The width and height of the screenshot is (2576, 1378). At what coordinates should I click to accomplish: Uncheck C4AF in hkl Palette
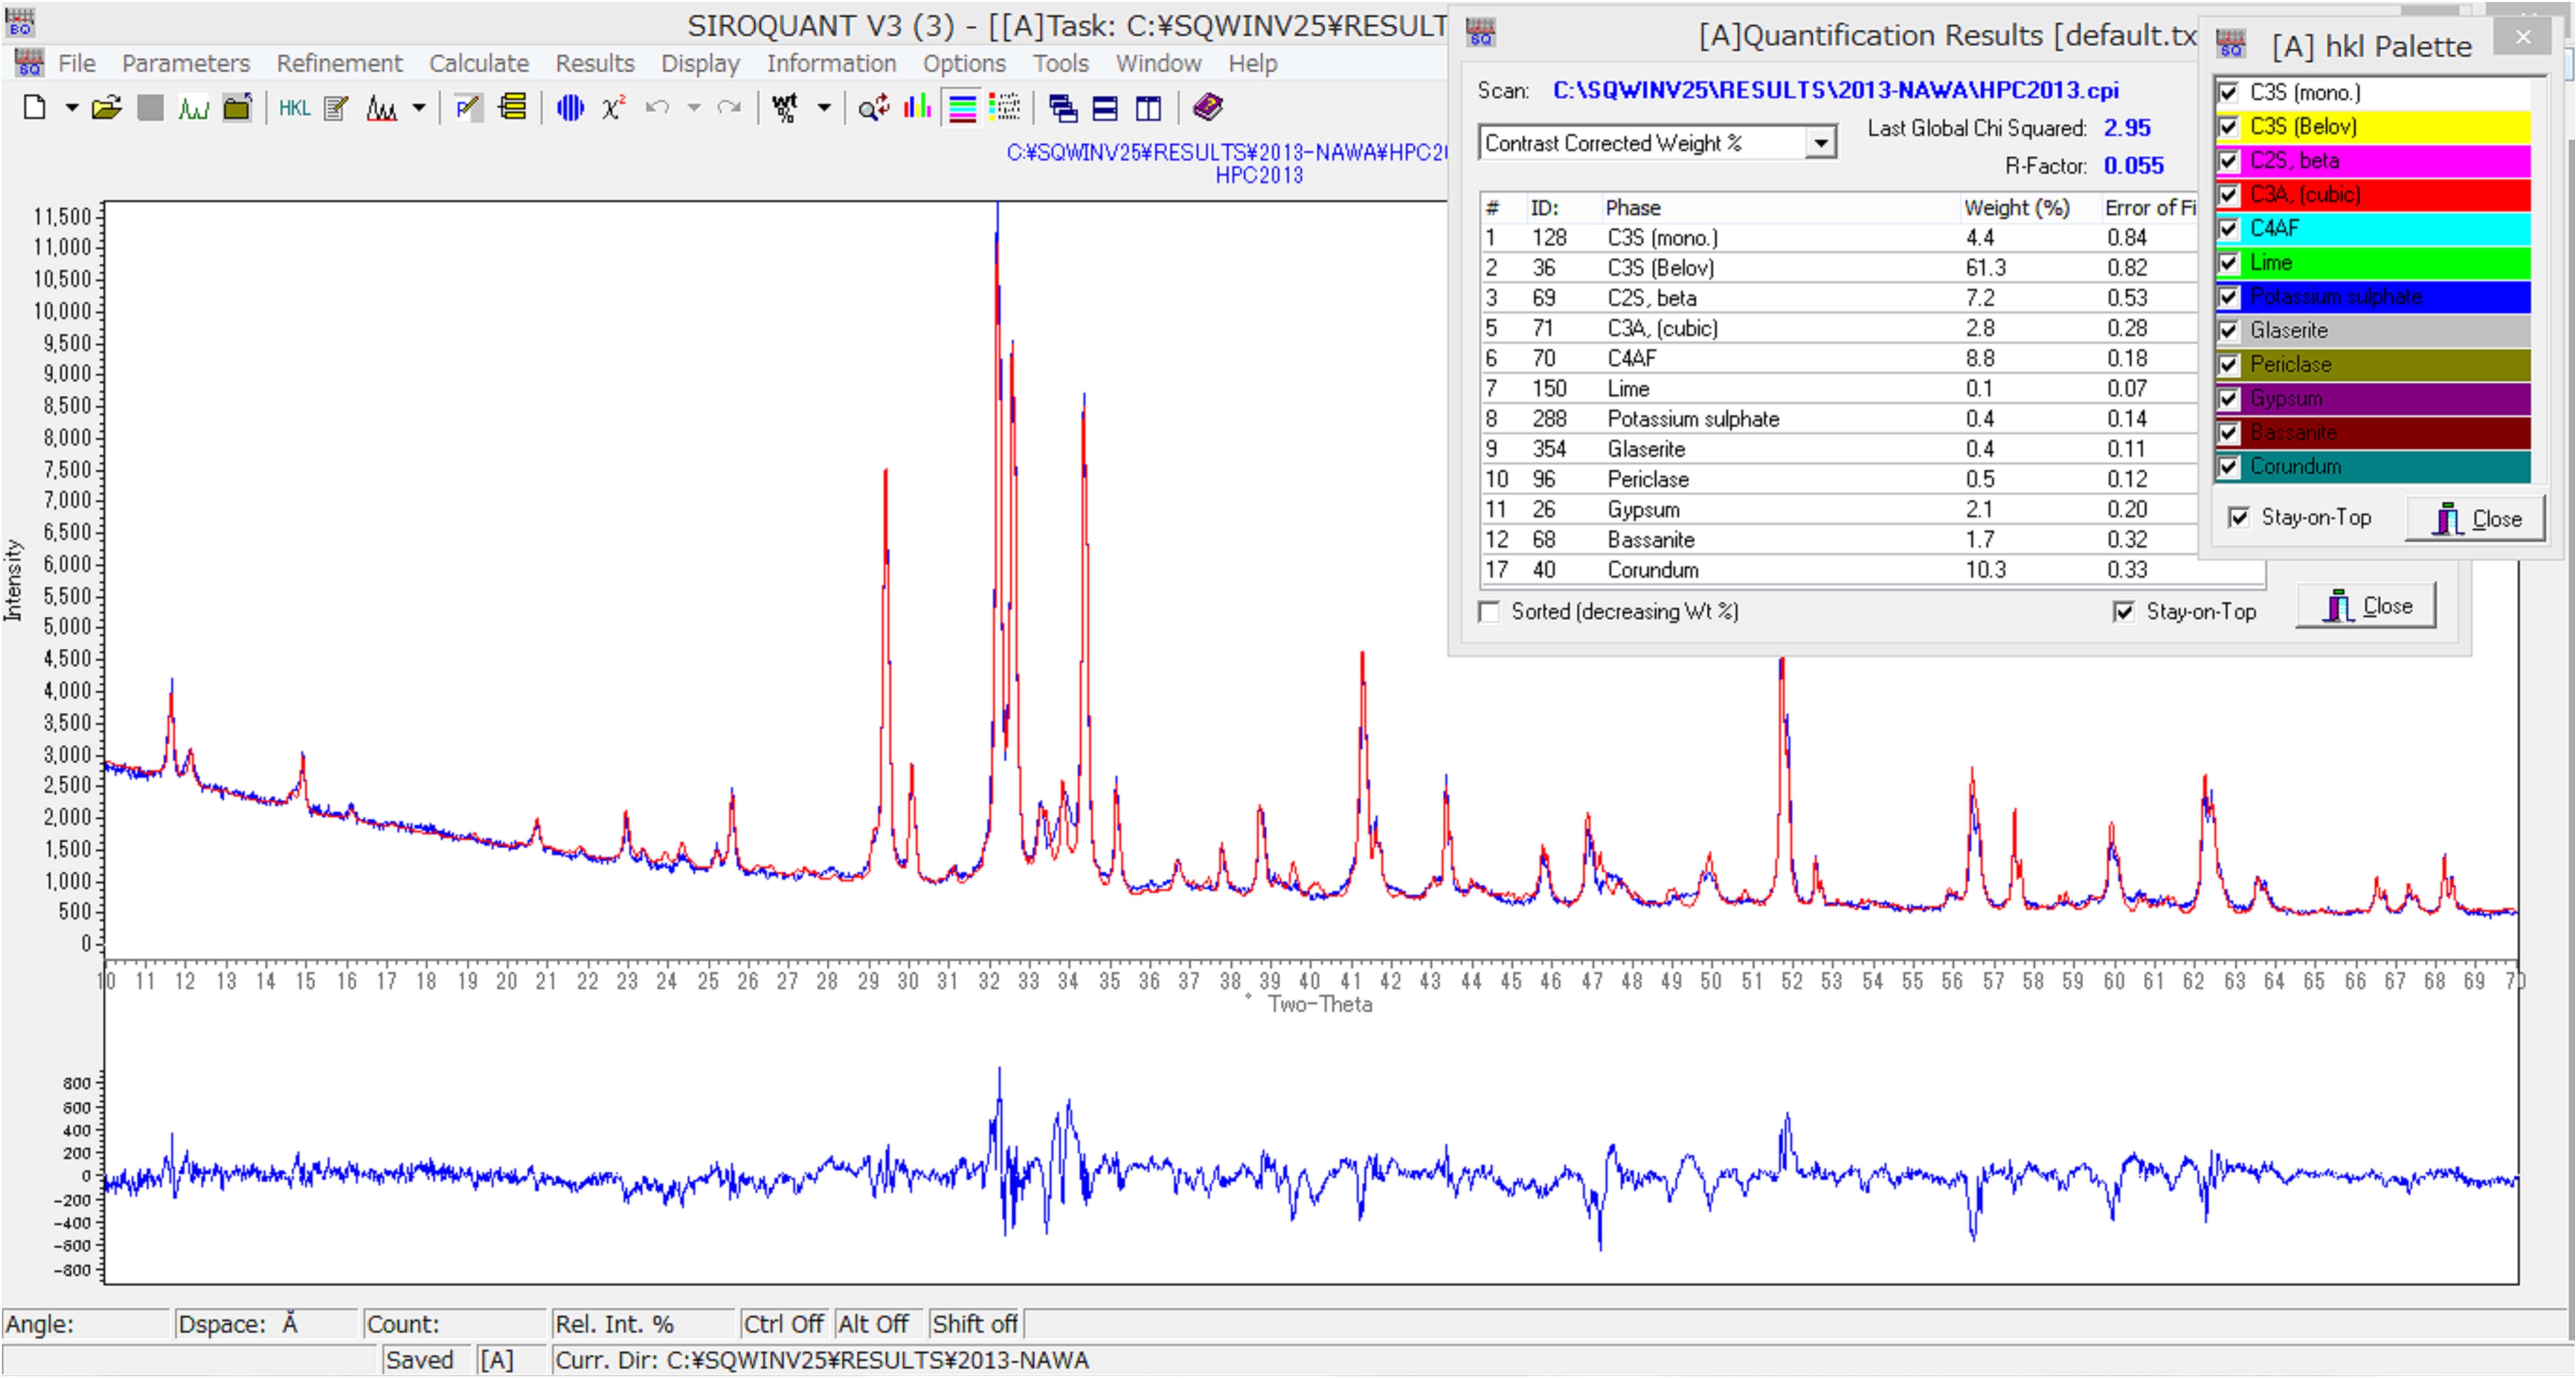tap(2228, 229)
